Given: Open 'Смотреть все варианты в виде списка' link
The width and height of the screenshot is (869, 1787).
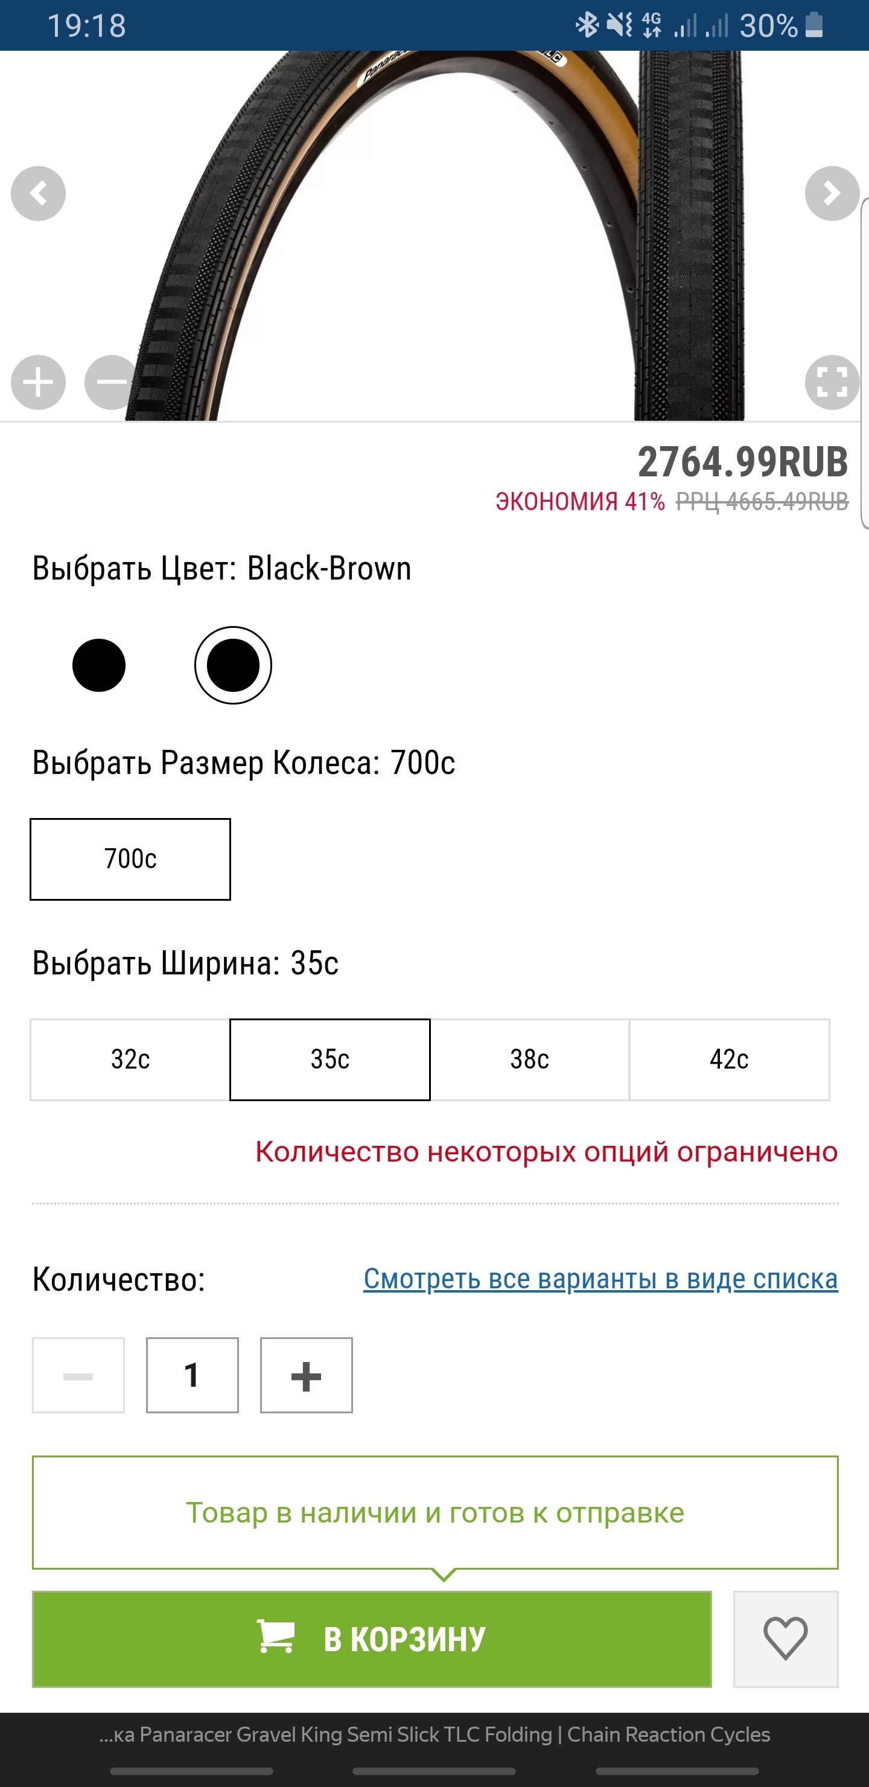Looking at the screenshot, I should [x=600, y=1279].
